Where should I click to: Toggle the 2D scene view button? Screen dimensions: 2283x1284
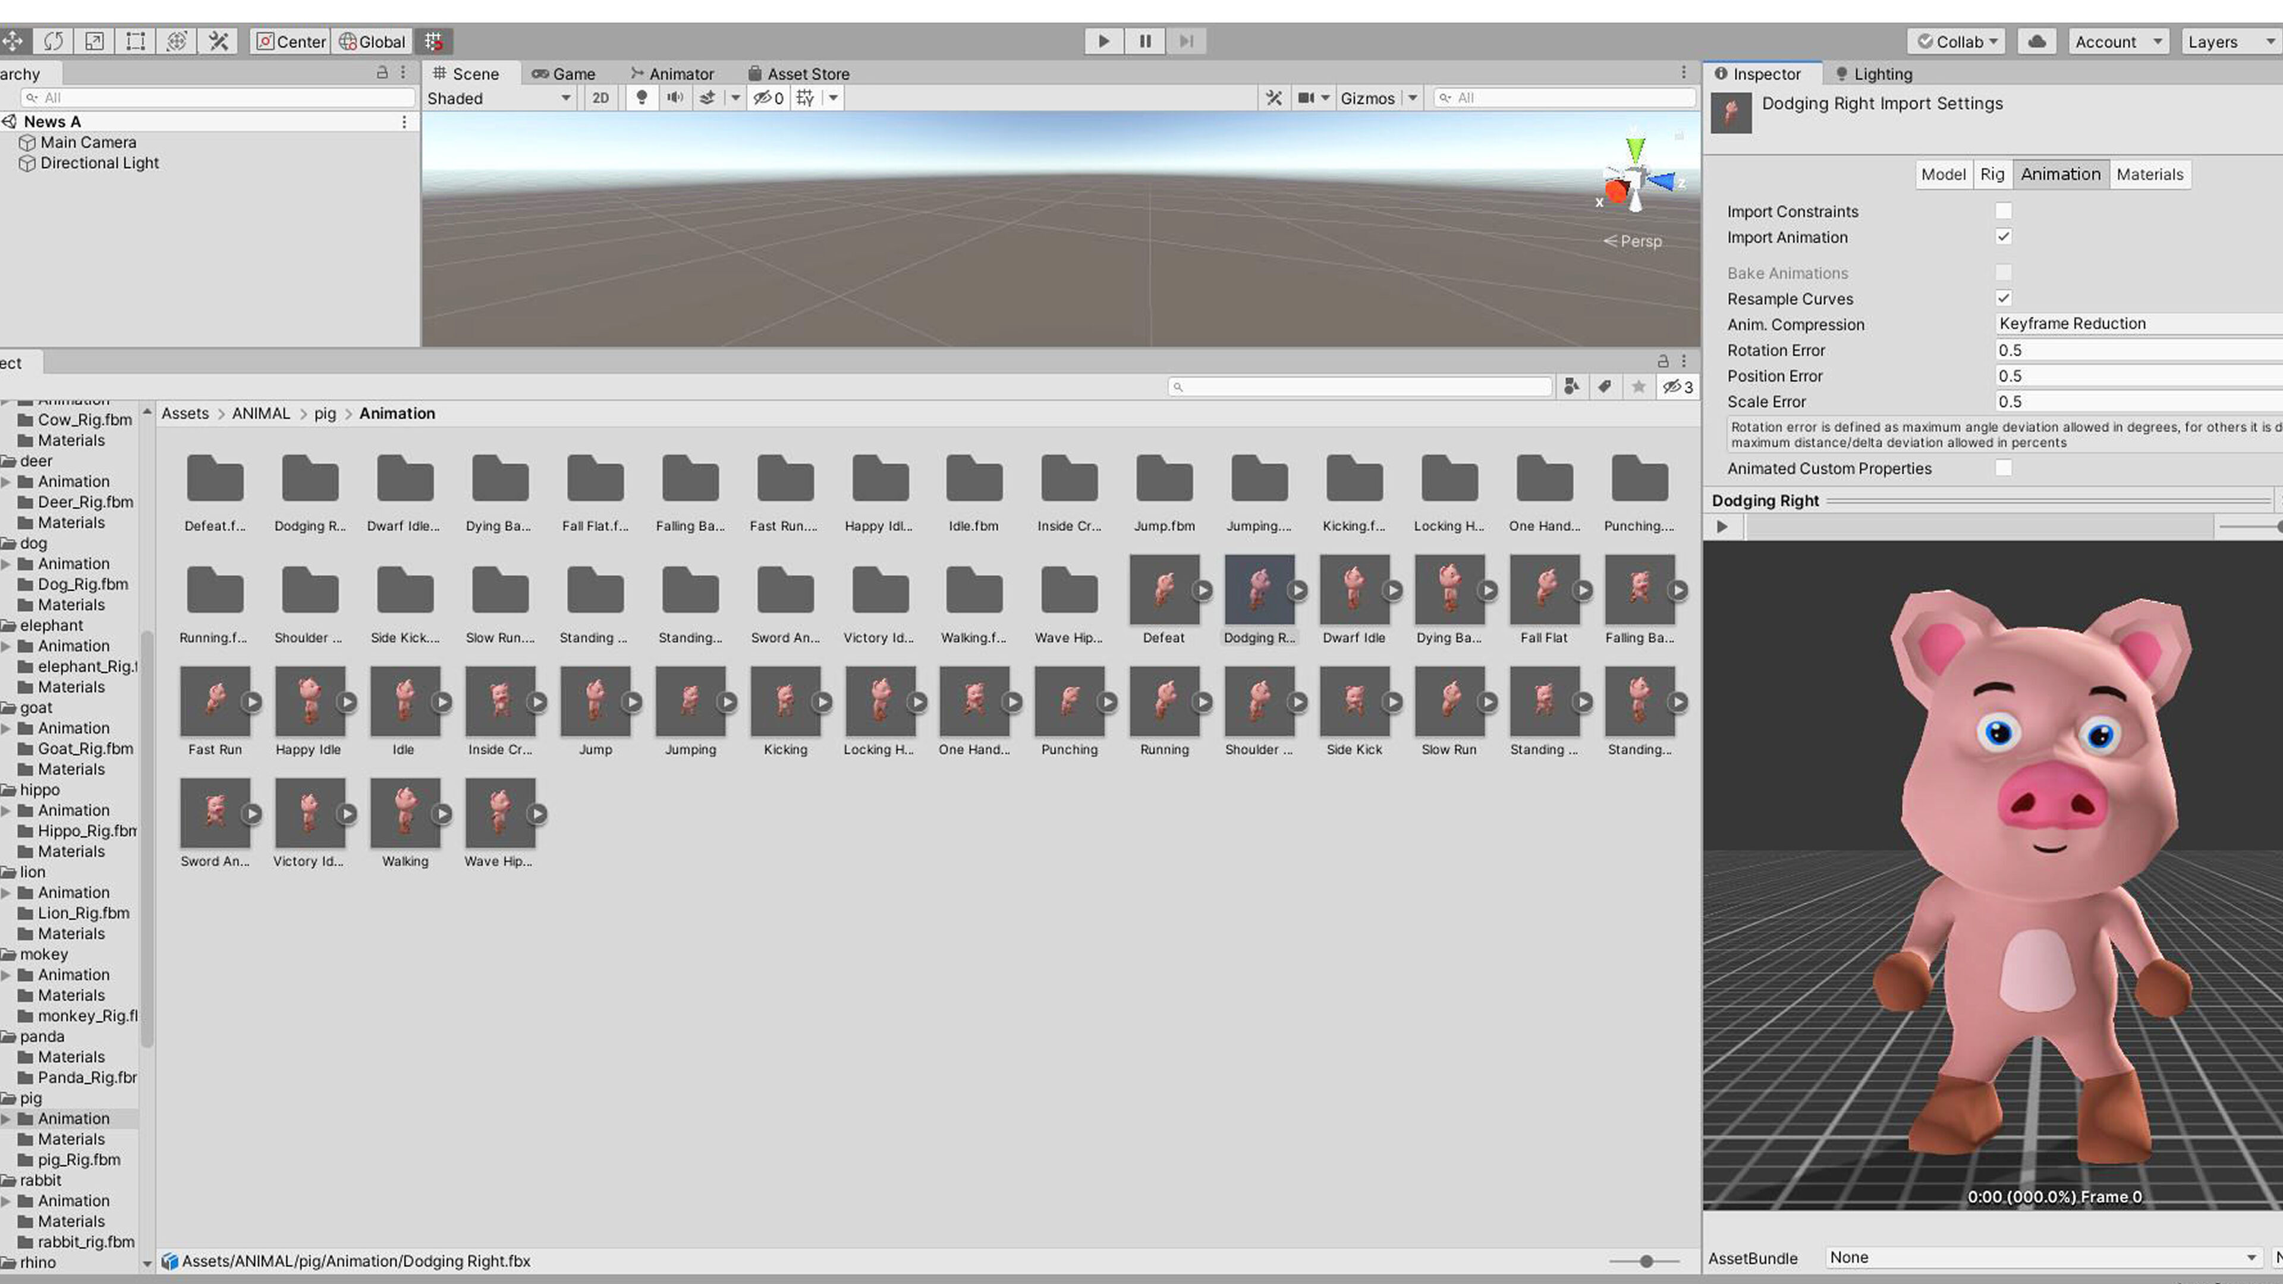(600, 97)
